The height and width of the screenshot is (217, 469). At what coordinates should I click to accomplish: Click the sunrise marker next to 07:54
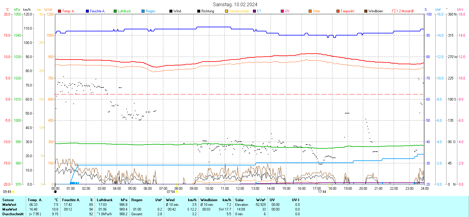point(177,192)
